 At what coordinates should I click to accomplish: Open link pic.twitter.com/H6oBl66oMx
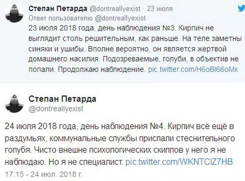[x=193, y=69]
